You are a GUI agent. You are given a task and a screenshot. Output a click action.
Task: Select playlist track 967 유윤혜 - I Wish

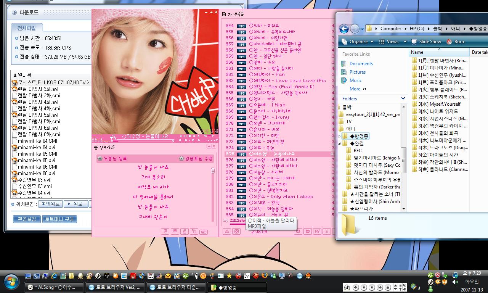(280, 105)
